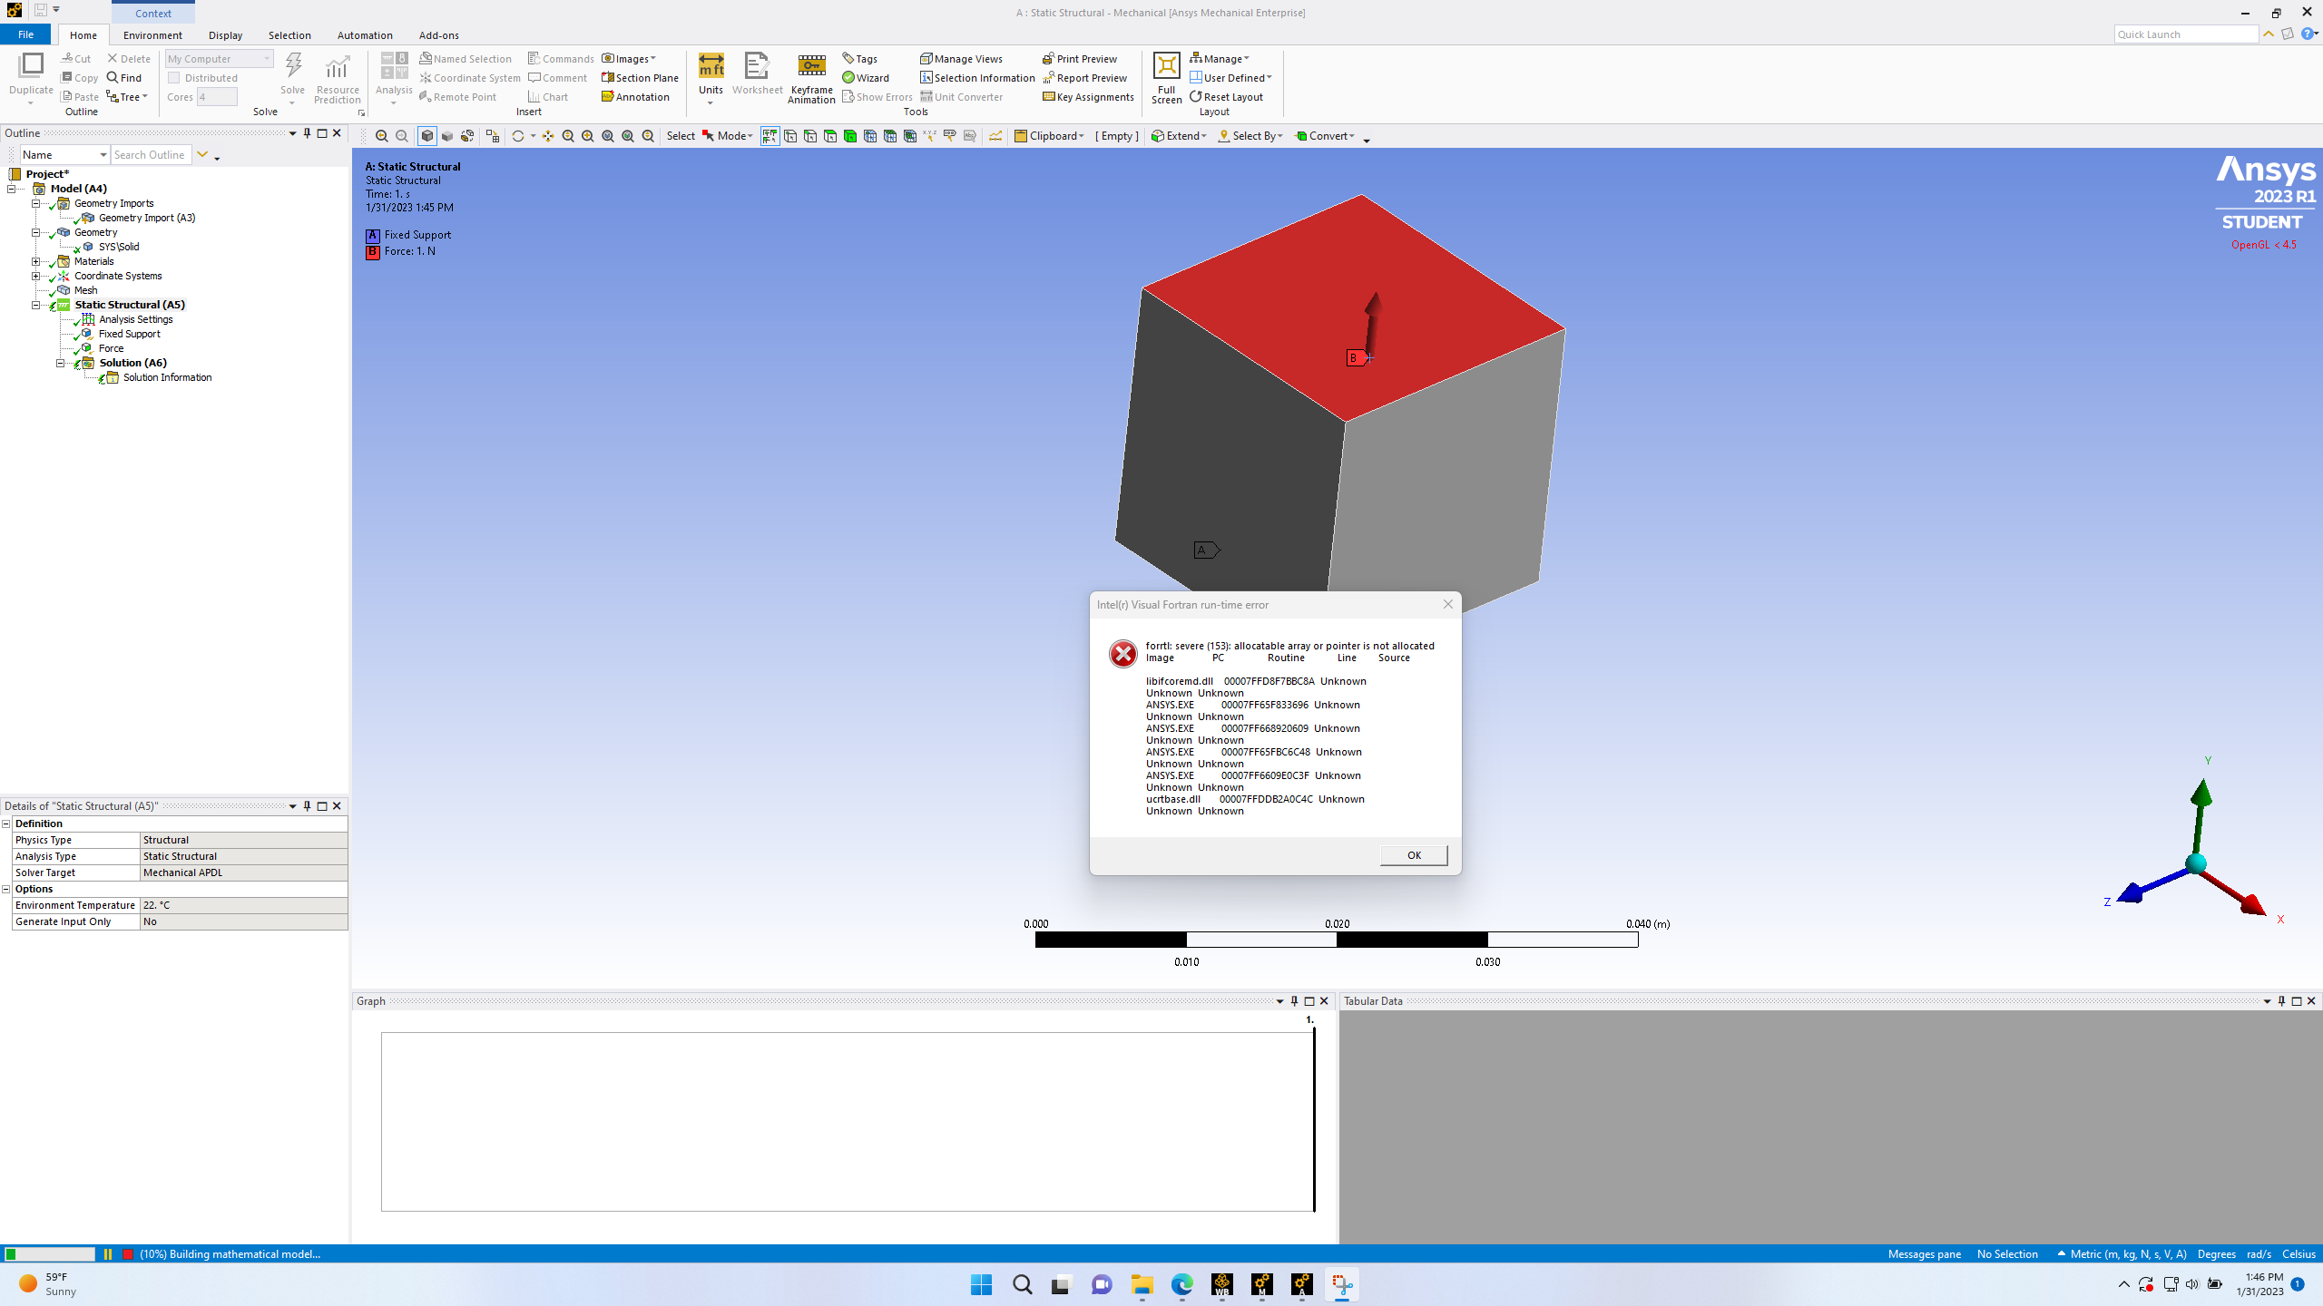Open File Explorer from the taskbar
Screen dimensions: 2323x1306
tap(1142, 1284)
